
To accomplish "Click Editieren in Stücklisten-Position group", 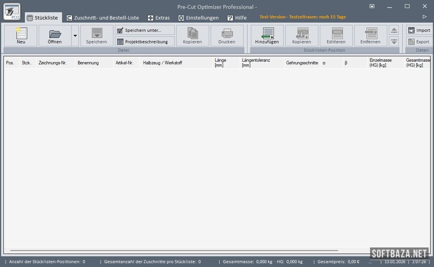I will (x=336, y=36).
